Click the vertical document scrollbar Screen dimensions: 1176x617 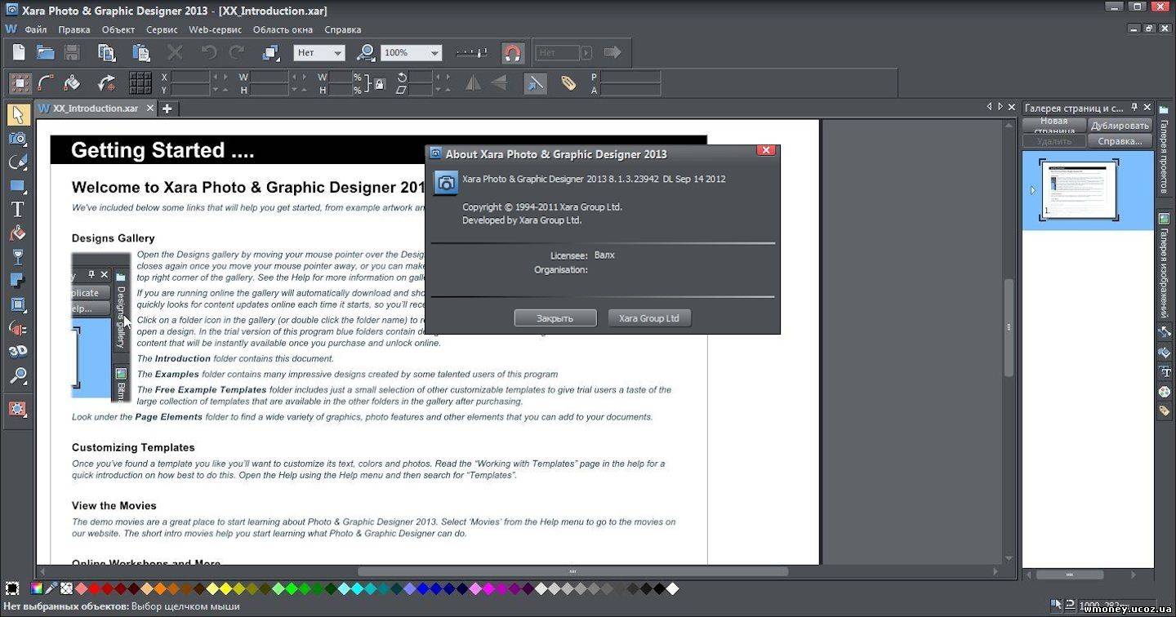pyautogui.click(x=1009, y=328)
